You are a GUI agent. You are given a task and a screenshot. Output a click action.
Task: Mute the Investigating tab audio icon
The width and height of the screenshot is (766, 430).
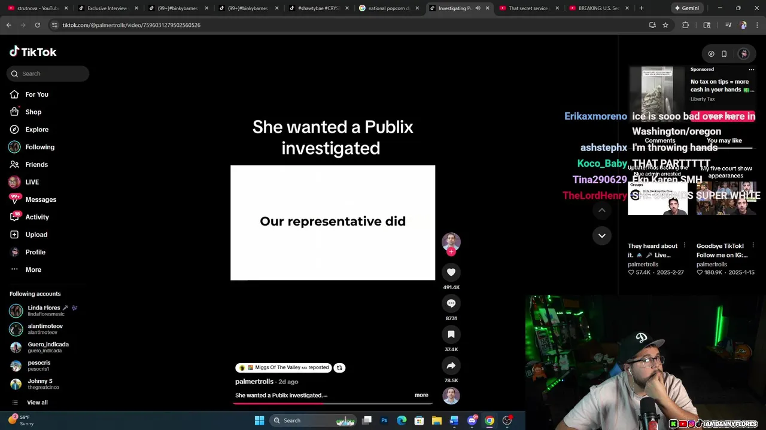pos(478,8)
